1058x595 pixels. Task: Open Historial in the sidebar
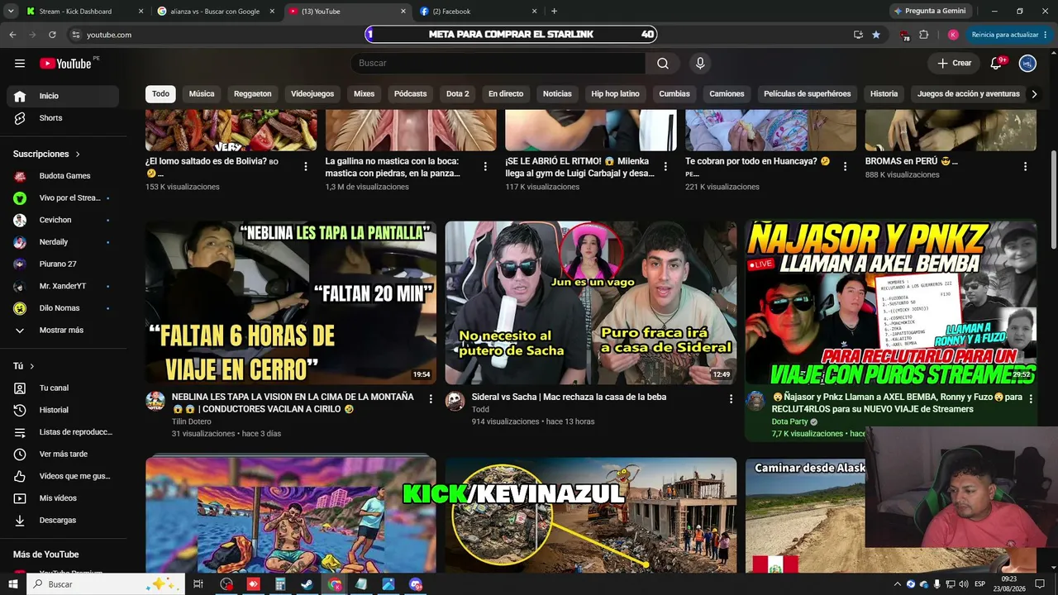(x=63, y=410)
